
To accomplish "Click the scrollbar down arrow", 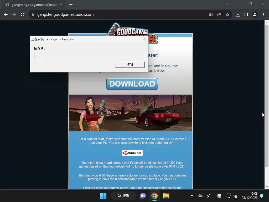I will coord(266,187).
